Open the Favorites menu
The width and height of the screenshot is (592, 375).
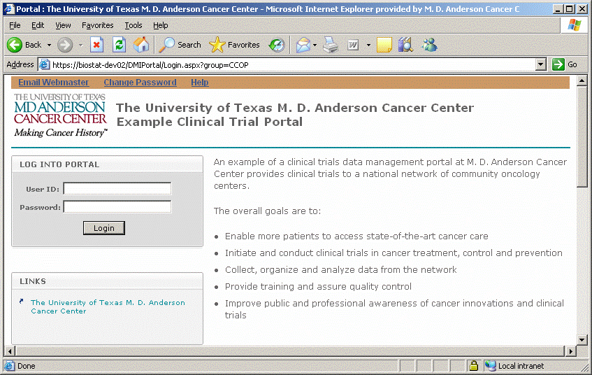coord(97,25)
